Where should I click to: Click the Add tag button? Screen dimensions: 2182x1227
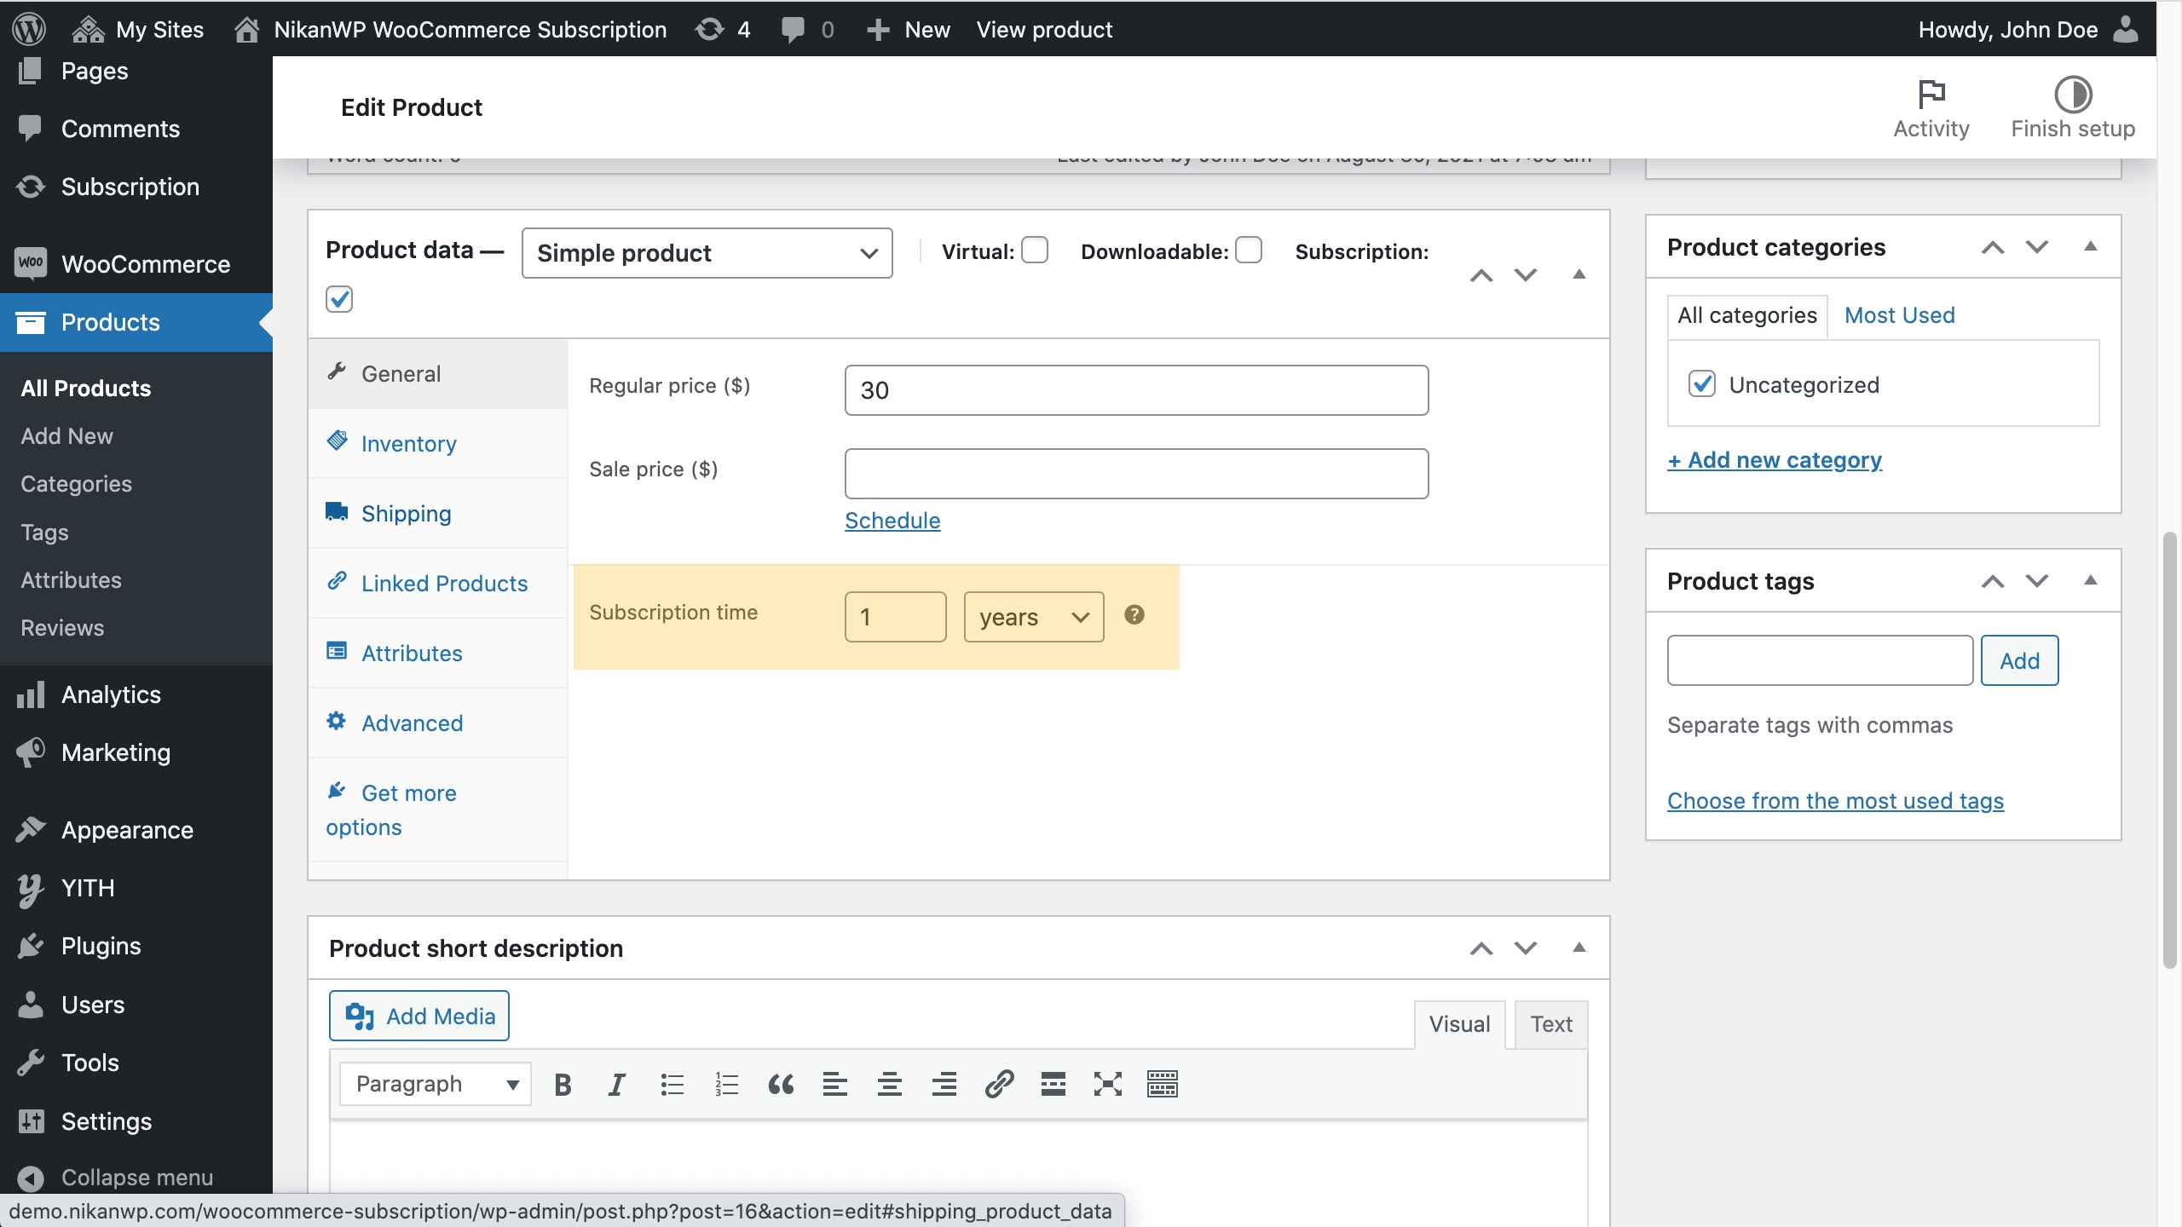(2019, 660)
